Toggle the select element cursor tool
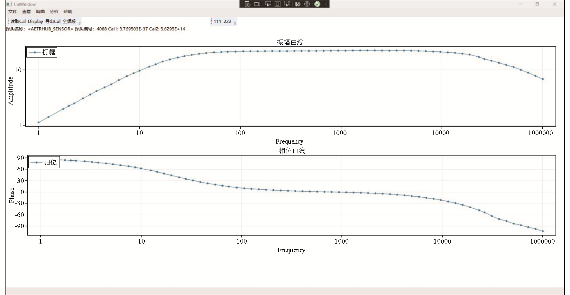Screen dimensions: 570x295 [268, 4]
